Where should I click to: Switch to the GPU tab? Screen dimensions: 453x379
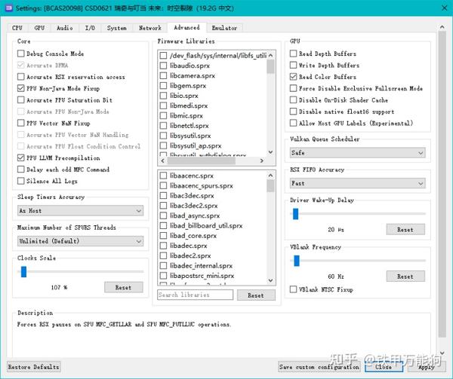click(39, 28)
